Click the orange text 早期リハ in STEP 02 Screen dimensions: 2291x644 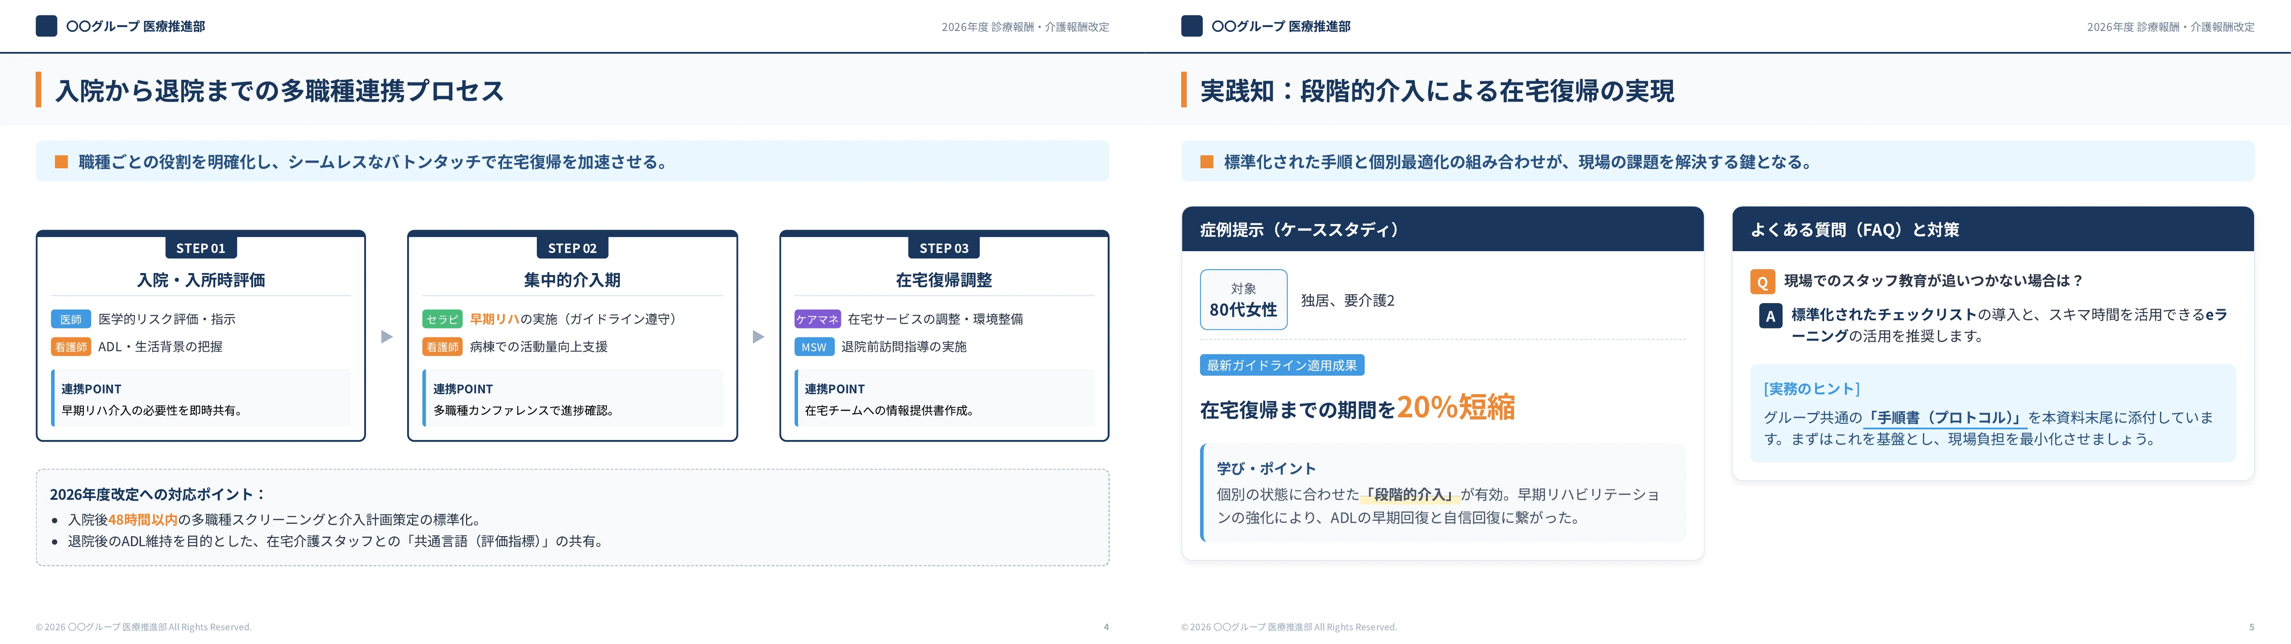point(494,319)
